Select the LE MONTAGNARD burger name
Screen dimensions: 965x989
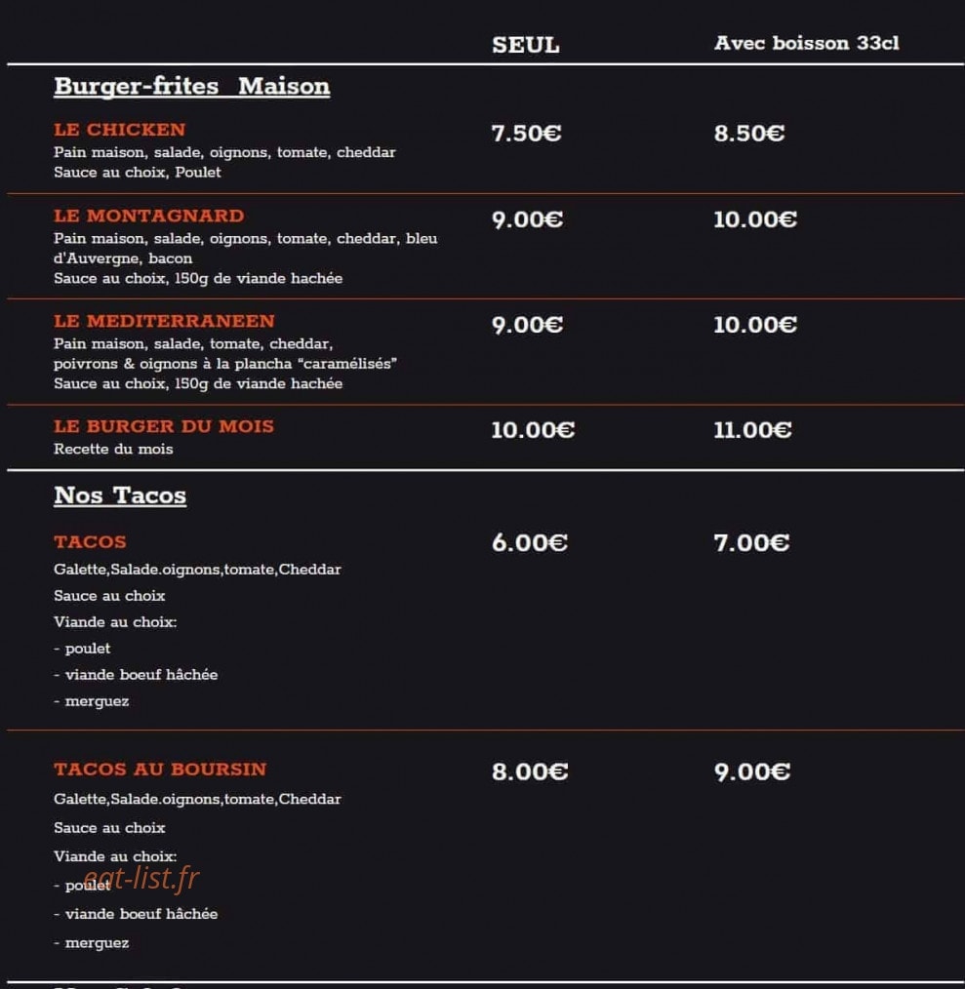point(149,216)
